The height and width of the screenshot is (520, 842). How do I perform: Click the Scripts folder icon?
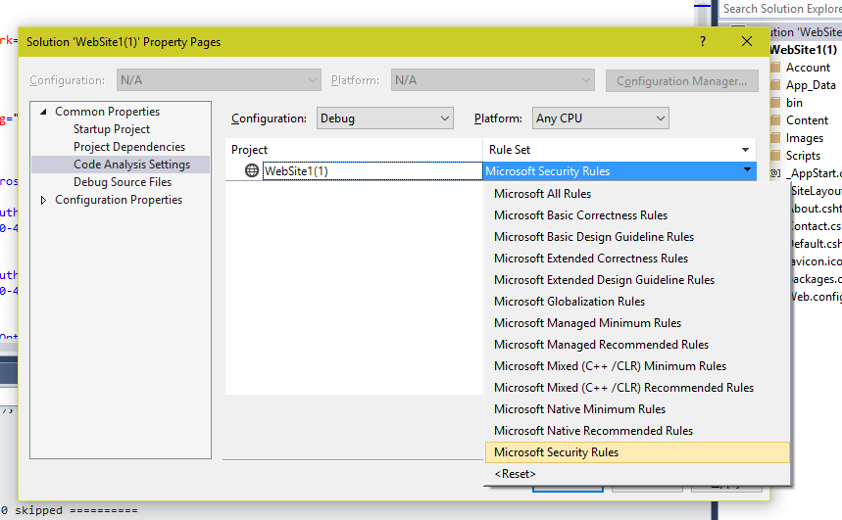coord(775,156)
